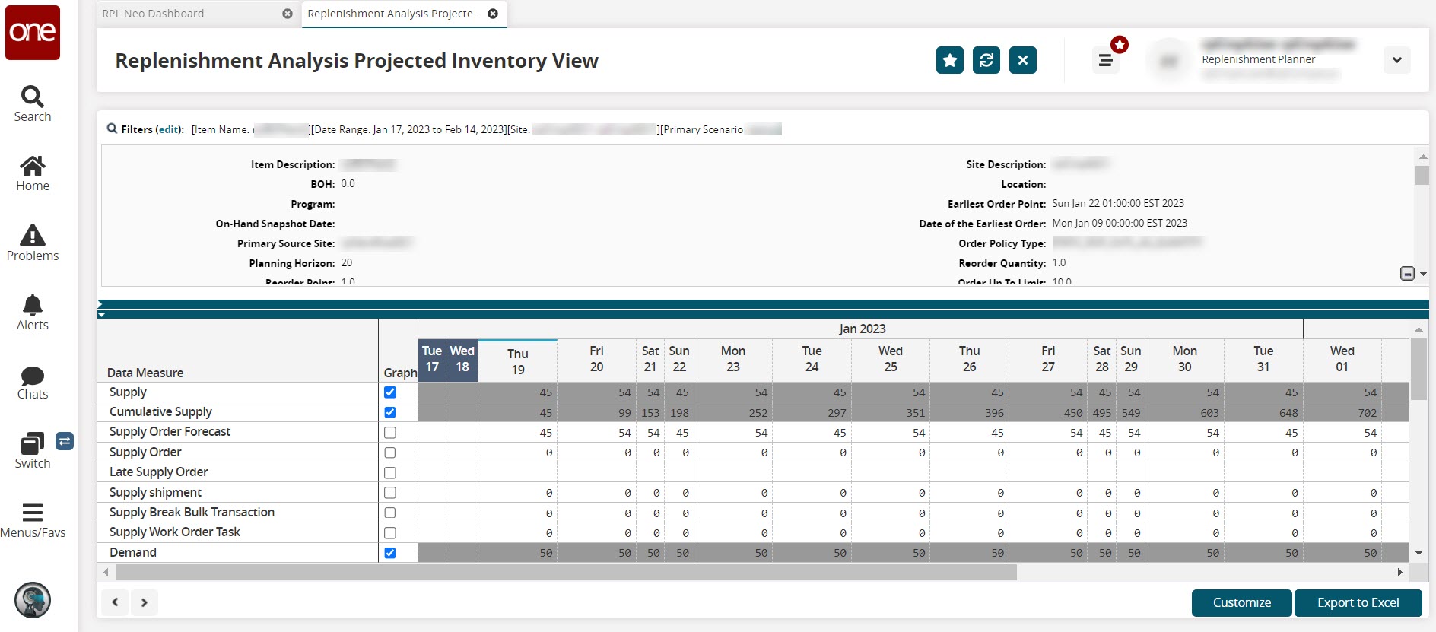Click the filters edit link

pos(169,129)
